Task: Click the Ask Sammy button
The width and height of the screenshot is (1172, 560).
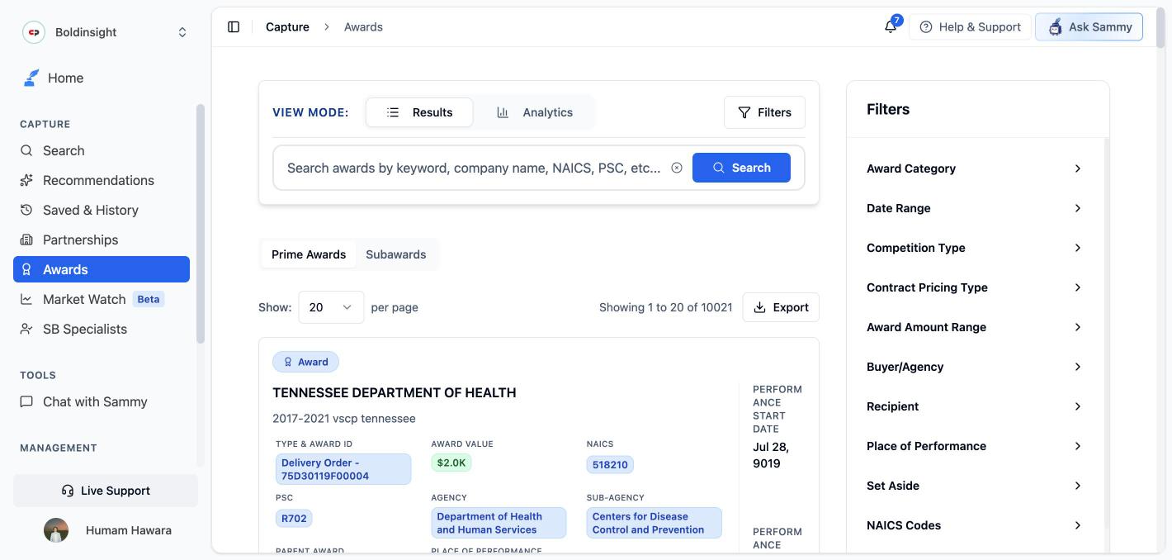Action: (1089, 27)
